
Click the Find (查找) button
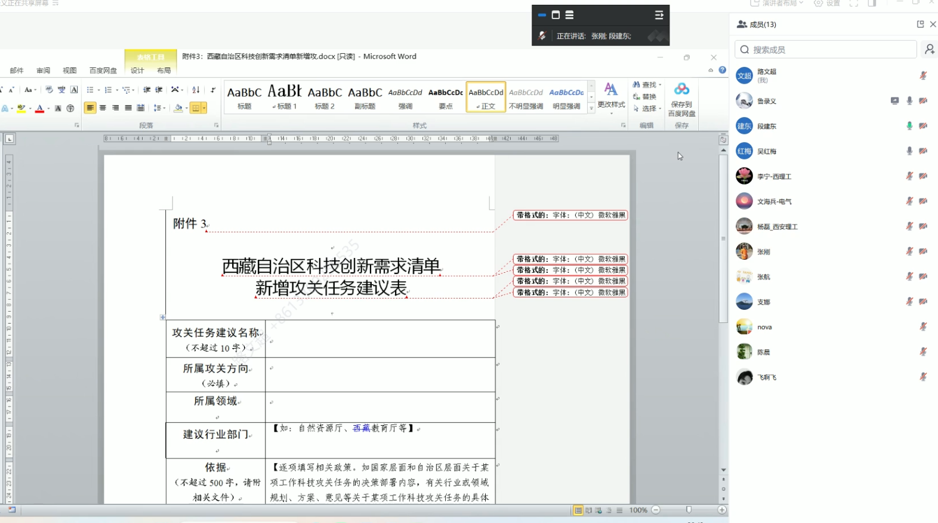tap(647, 85)
